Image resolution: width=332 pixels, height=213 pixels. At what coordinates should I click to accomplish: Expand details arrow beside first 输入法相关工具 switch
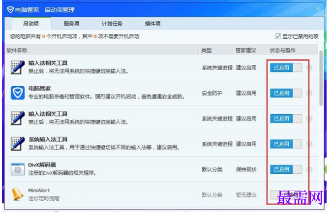pos(309,68)
